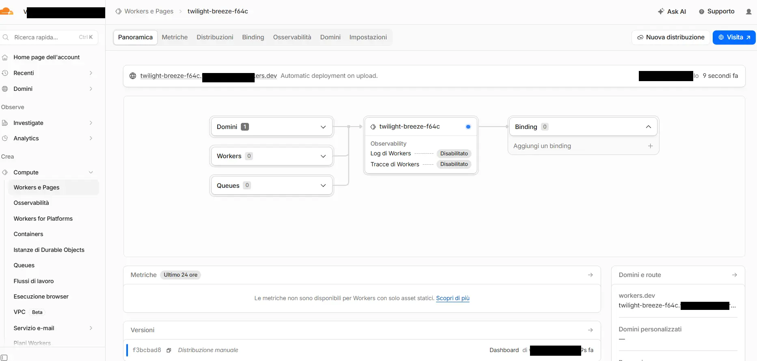Click Tracce di Workers Disabilitato badge
This screenshot has height=361, width=757.
(454, 164)
